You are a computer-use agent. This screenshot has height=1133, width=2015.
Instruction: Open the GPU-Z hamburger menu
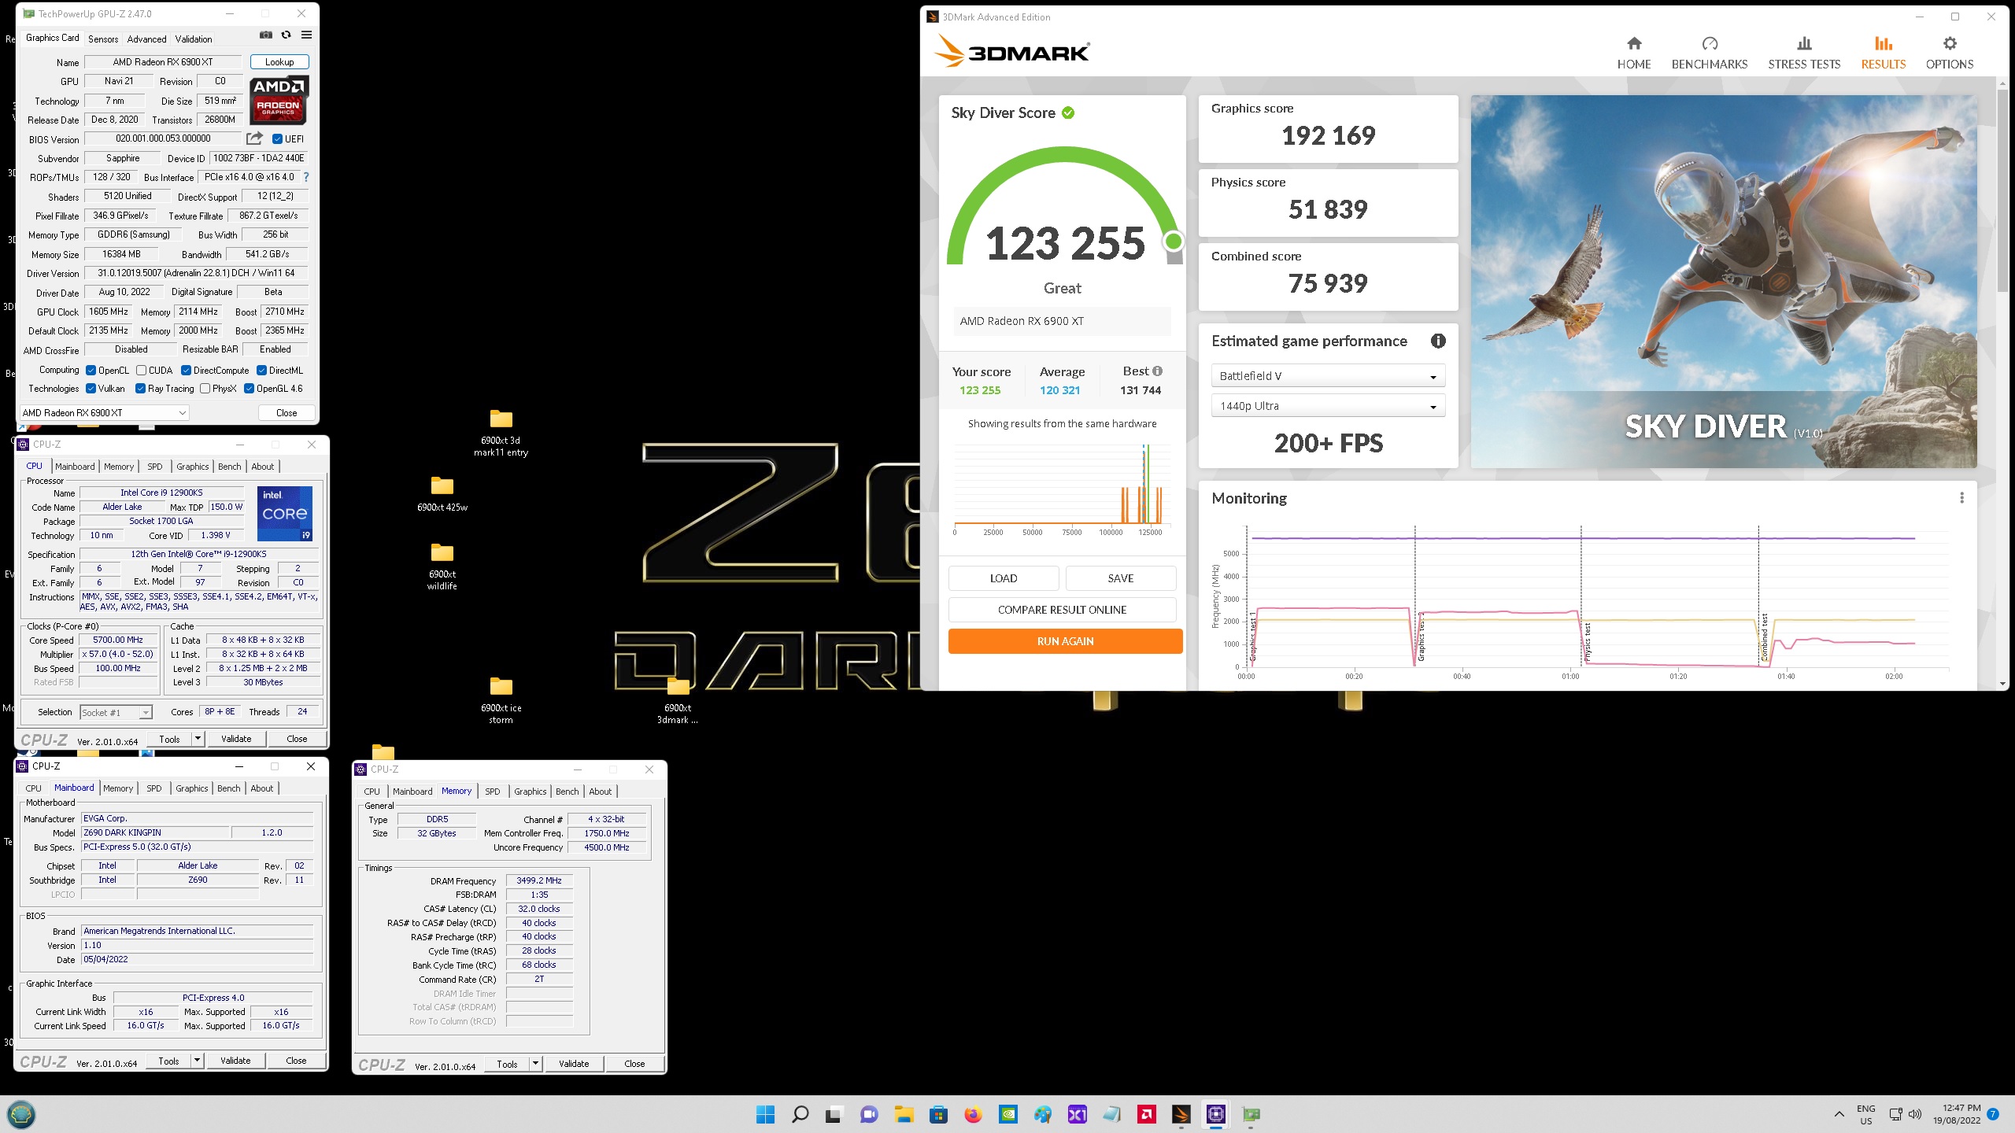point(307,35)
